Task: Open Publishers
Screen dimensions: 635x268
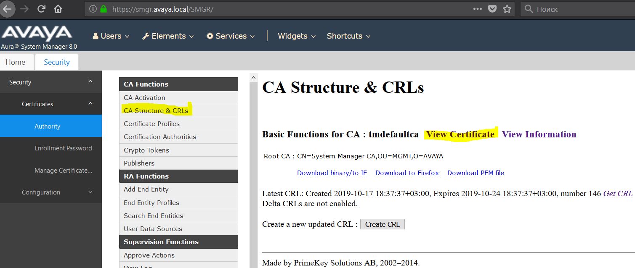Action: tap(178, 163)
